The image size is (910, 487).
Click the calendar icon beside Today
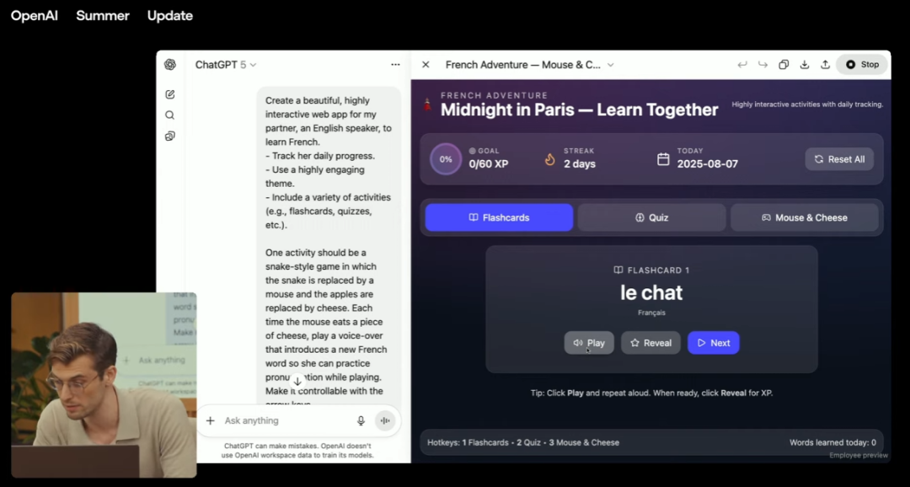pyautogui.click(x=663, y=158)
